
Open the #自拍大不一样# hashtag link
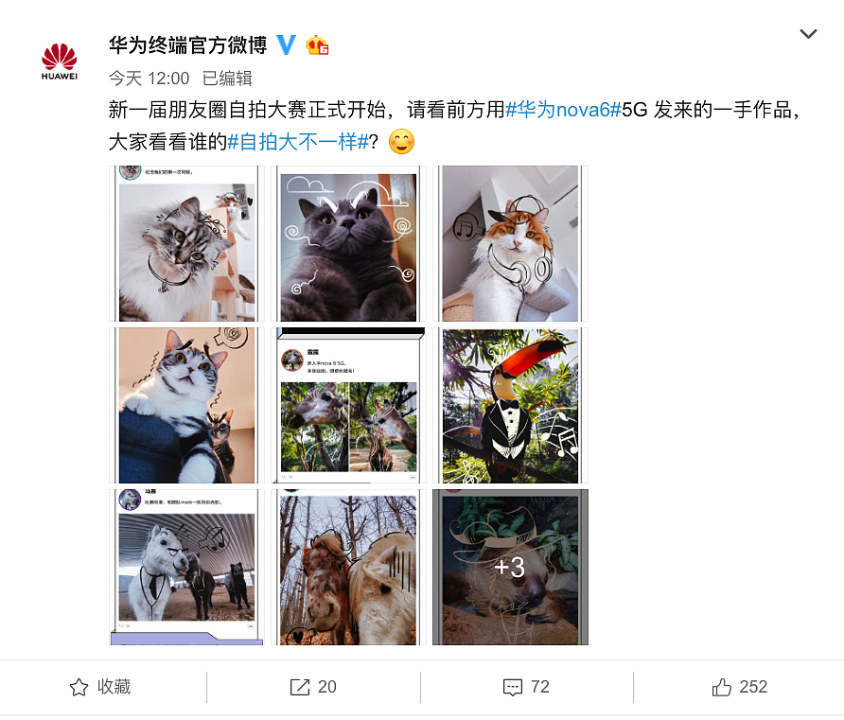tap(298, 142)
